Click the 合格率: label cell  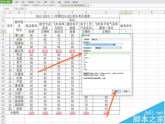point(15,112)
